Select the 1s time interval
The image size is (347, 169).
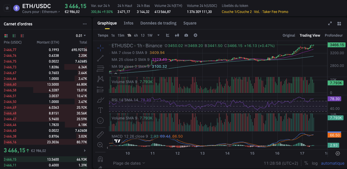click(x=113, y=35)
